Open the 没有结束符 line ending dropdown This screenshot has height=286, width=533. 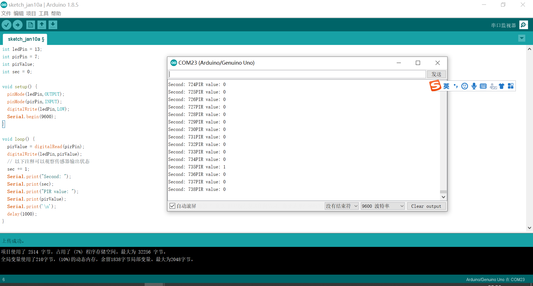(342, 206)
